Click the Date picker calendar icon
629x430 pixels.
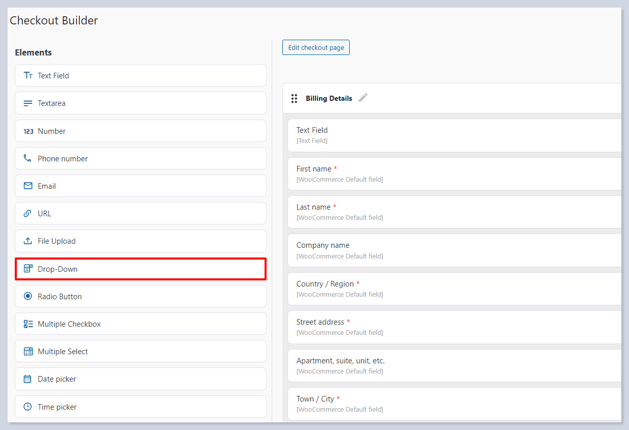point(28,379)
